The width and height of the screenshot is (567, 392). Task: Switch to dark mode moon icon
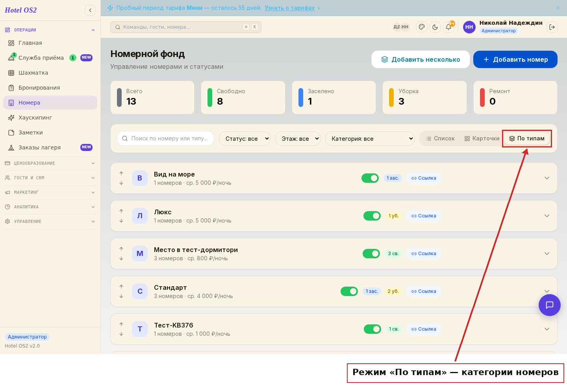tap(435, 27)
